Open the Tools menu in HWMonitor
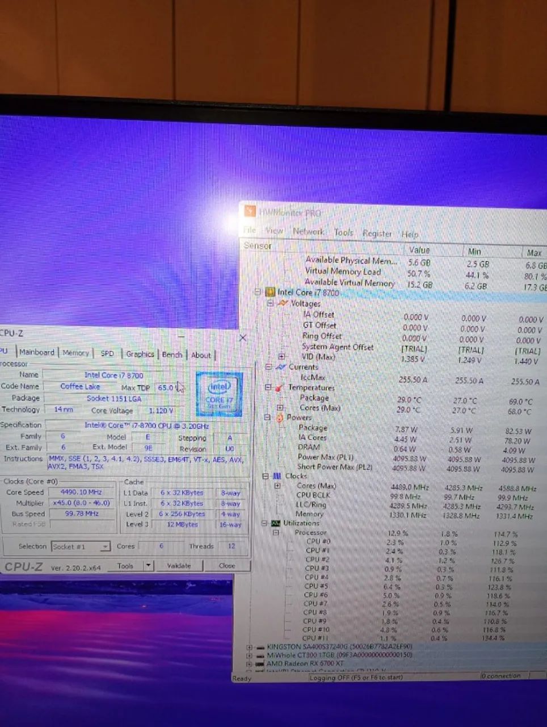Screen dimensions: 547x727 tap(344, 232)
